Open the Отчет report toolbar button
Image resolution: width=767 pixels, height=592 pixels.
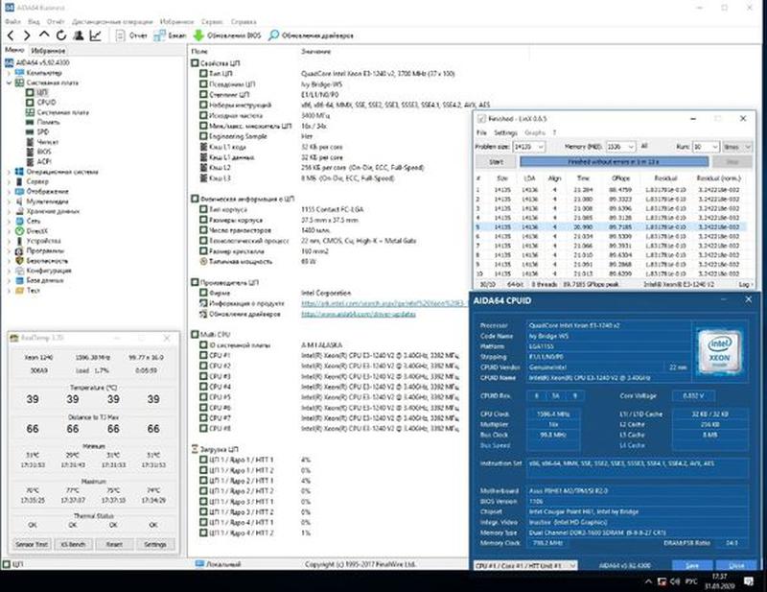point(131,36)
